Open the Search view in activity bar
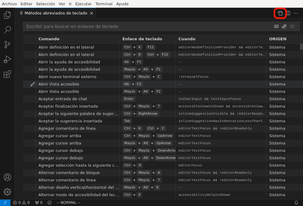This screenshot has height=206, width=303. [x=7, y=30]
